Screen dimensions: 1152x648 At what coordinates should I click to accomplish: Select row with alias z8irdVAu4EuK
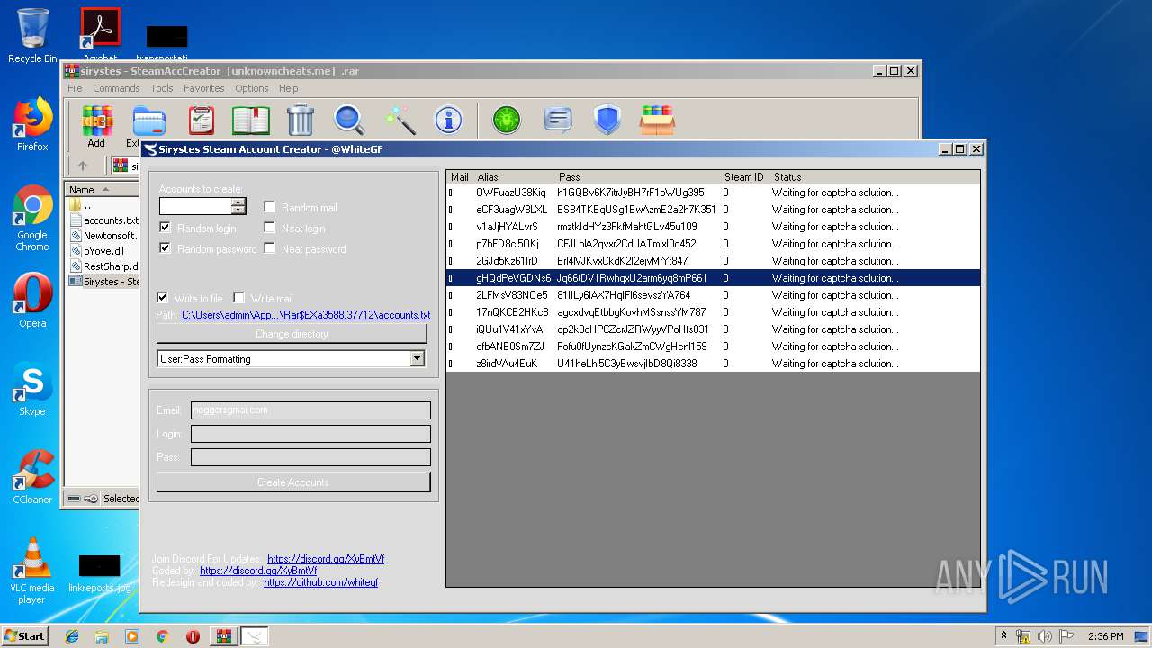713,364
